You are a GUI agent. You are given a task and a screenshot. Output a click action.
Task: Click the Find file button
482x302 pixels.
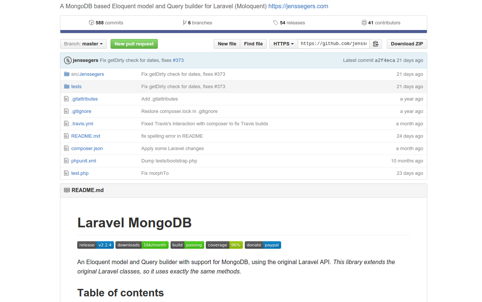[x=253, y=44]
